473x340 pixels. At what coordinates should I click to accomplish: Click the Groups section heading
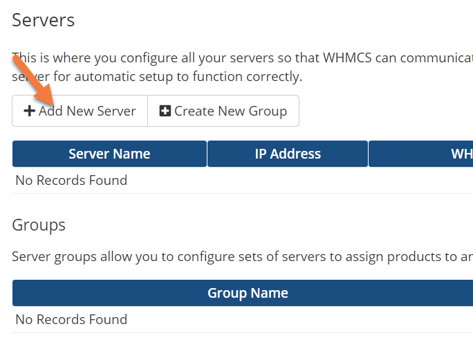(39, 225)
